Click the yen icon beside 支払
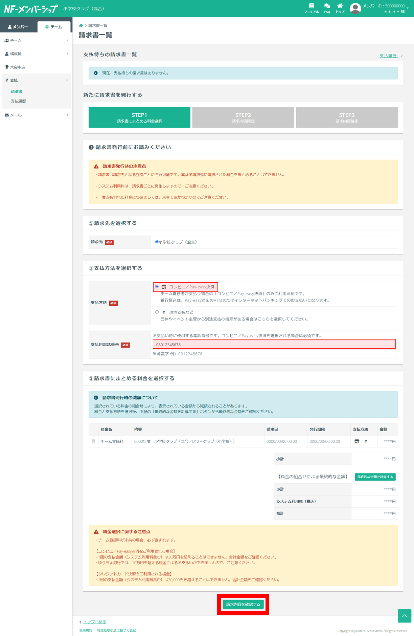This screenshot has height=636, width=414. (7, 80)
